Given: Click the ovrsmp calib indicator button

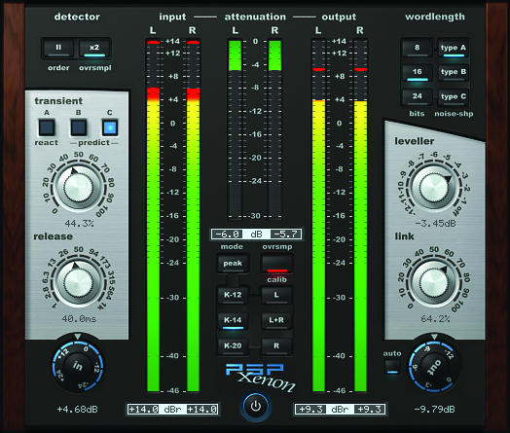Looking at the screenshot, I should point(277,264).
